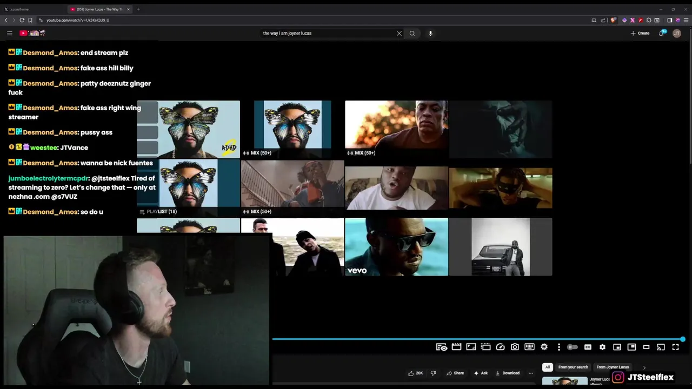Open the browser main menu icon

(686, 20)
